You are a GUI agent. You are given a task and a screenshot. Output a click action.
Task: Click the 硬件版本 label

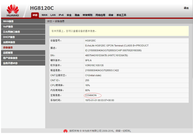pos(56,61)
